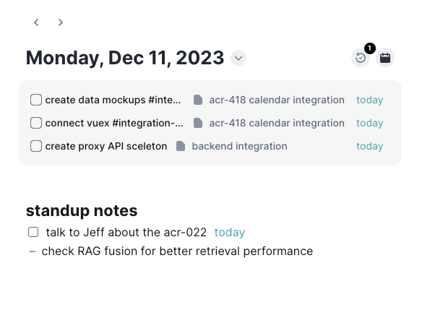Open the overdue tasks review icon
Viewport: 443px width, 323px height.
tap(361, 58)
